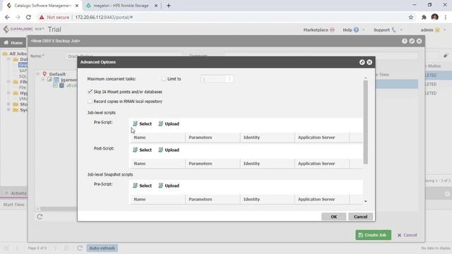The height and width of the screenshot is (254, 452).
Task: Toggle Auto-refresh button
Action: (x=102, y=248)
